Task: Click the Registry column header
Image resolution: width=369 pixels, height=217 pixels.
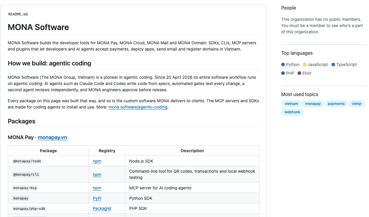Action: (x=107, y=151)
